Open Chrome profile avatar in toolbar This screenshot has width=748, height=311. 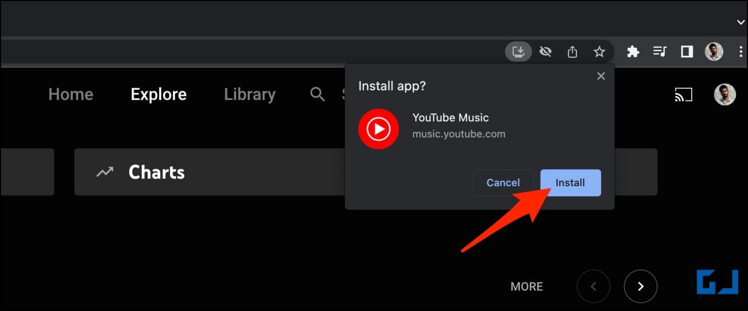(714, 52)
